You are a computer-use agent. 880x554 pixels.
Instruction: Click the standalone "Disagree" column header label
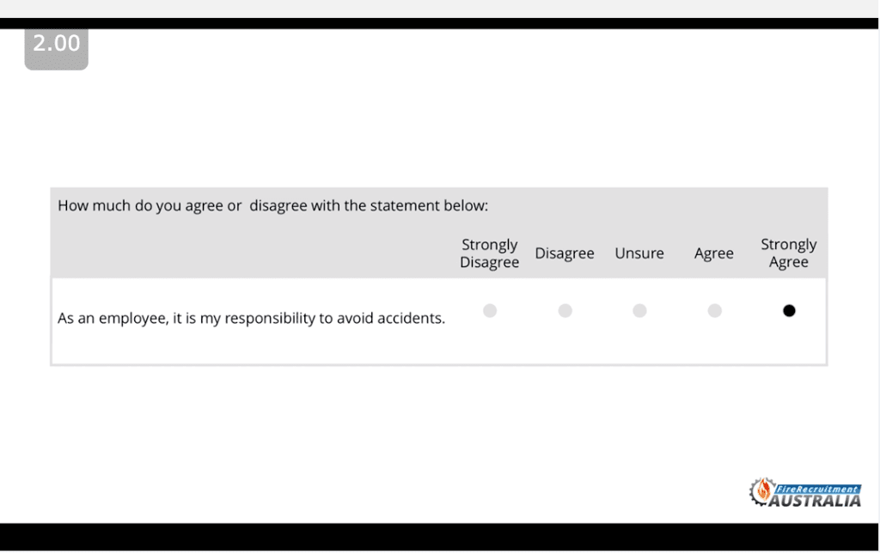pos(565,253)
